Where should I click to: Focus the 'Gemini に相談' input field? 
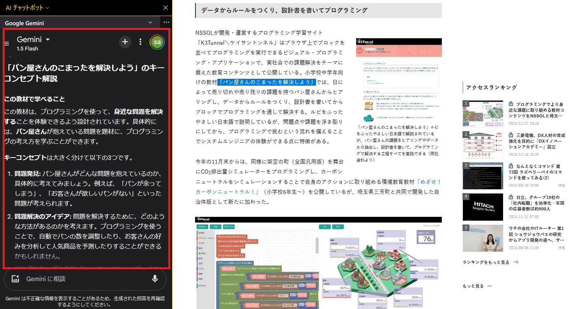tap(85, 279)
